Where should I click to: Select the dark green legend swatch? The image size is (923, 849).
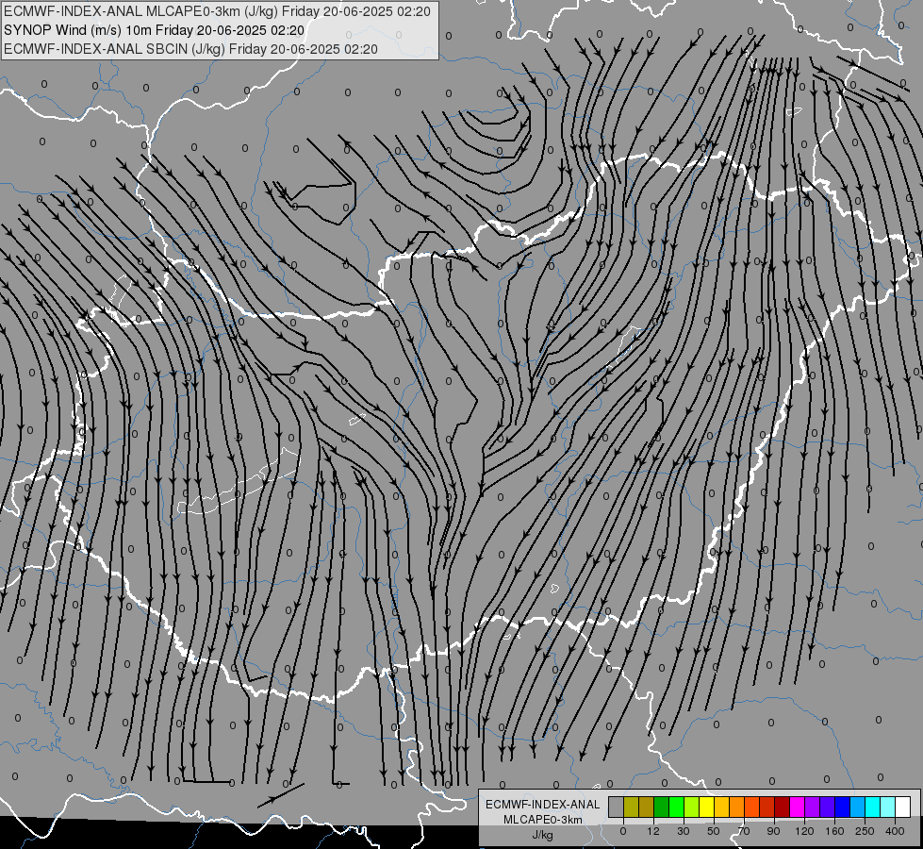pyautogui.click(x=661, y=807)
